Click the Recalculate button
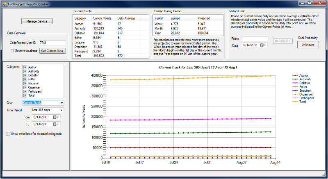Screen dimensions: 328x179 click(x=282, y=41)
